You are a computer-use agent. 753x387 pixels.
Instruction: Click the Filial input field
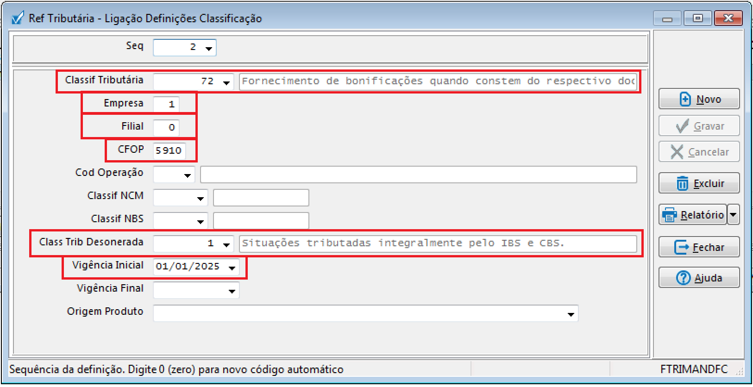coord(166,127)
